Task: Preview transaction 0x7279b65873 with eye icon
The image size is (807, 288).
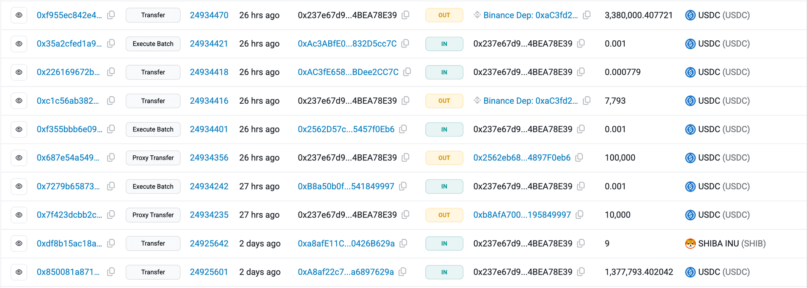Action: click(x=19, y=186)
